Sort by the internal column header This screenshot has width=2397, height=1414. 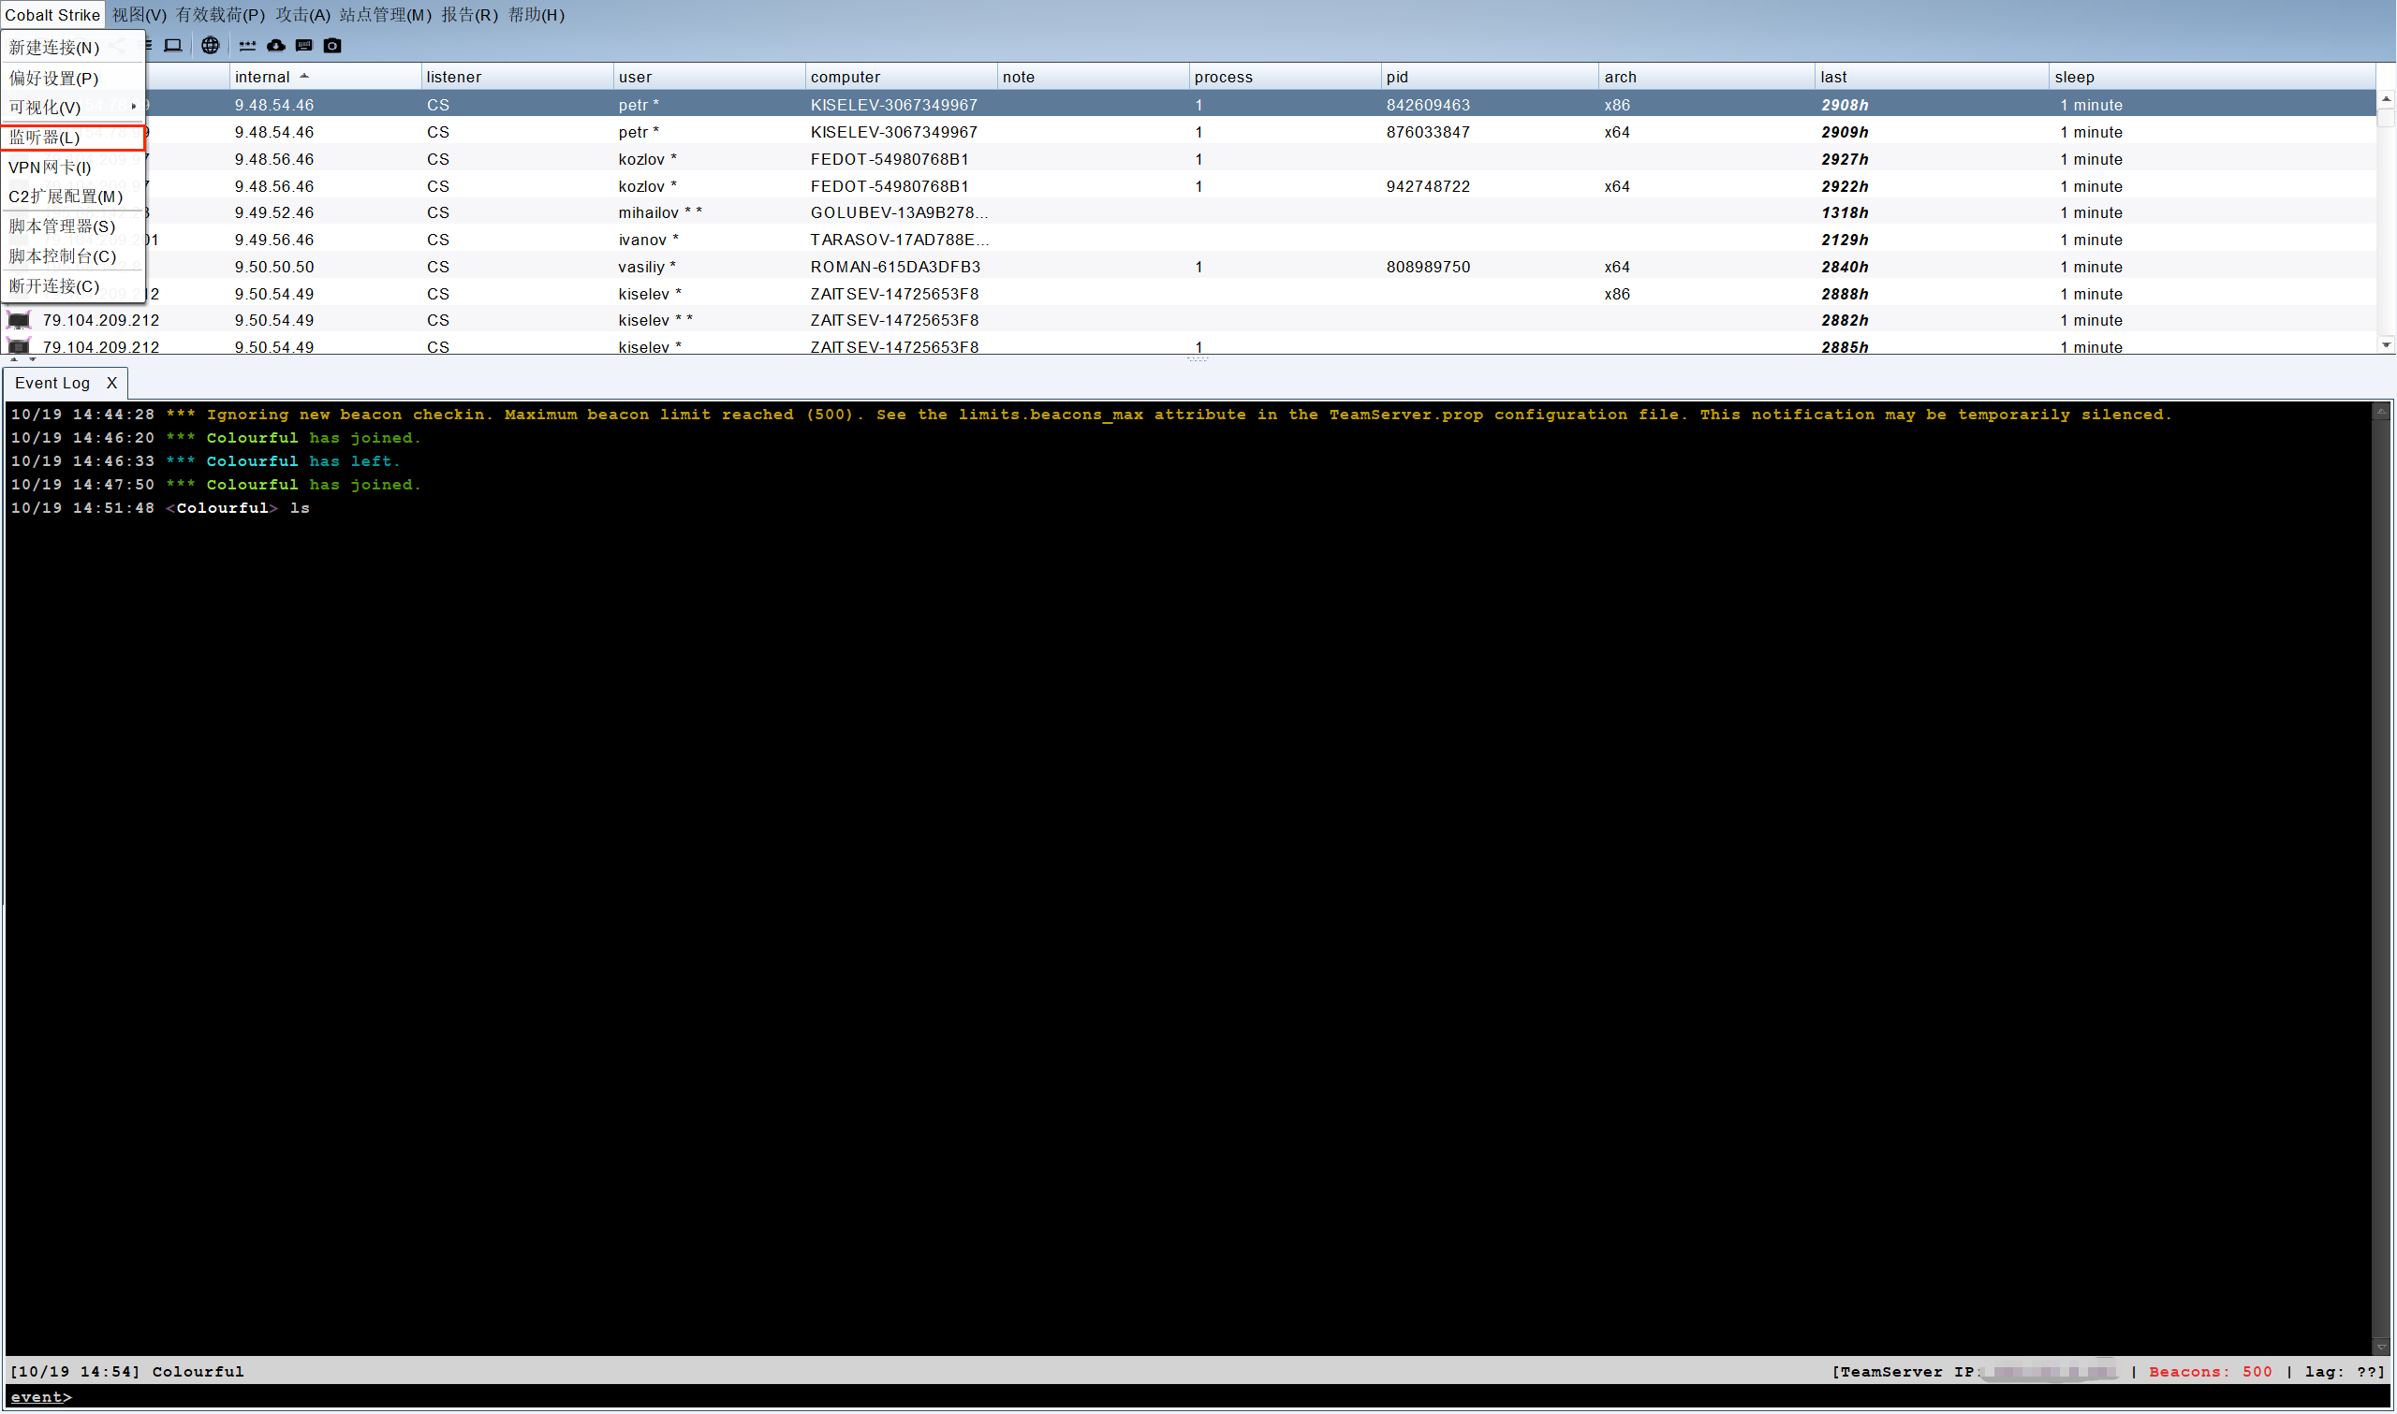[x=325, y=77]
